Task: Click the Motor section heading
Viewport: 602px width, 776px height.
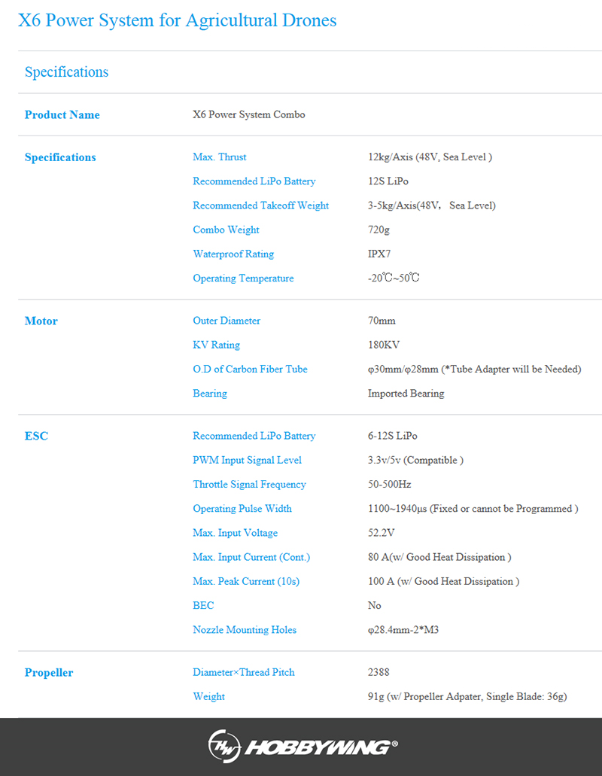Action: click(x=41, y=321)
